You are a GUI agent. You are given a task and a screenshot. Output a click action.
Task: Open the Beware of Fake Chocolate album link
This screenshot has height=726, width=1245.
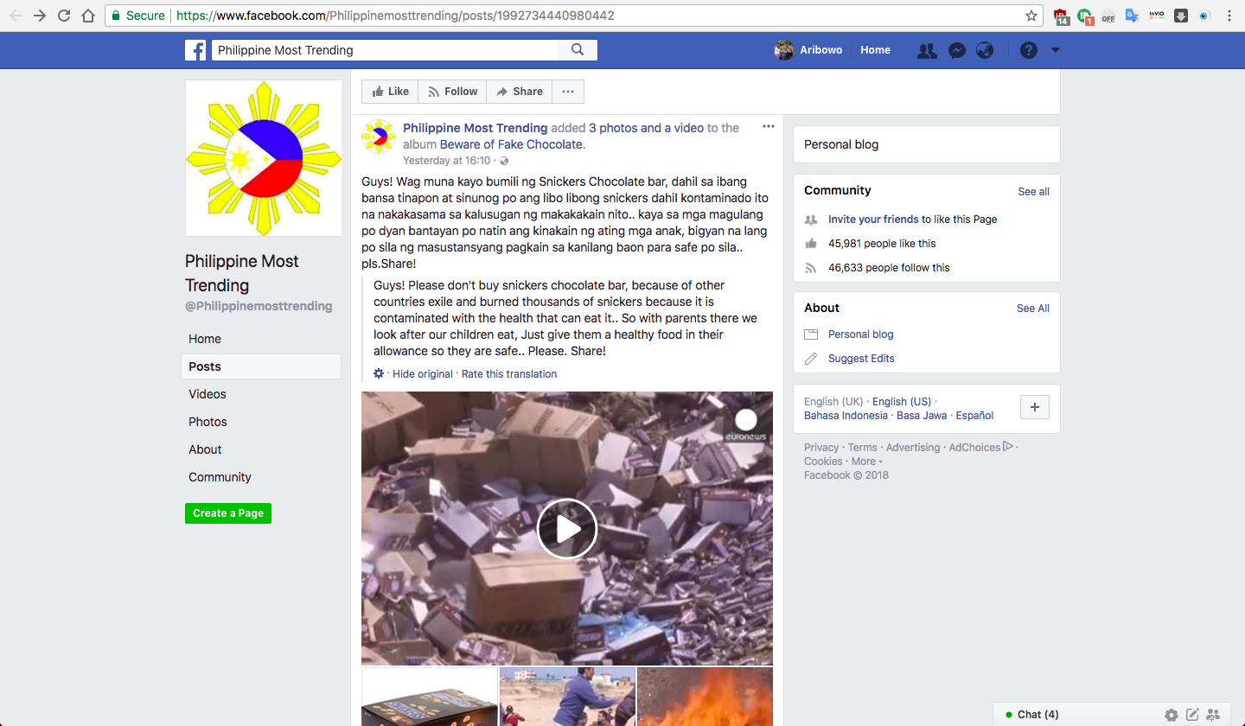(512, 144)
